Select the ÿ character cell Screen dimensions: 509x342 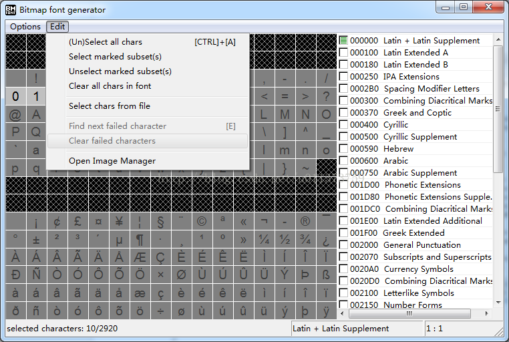tap(326, 311)
